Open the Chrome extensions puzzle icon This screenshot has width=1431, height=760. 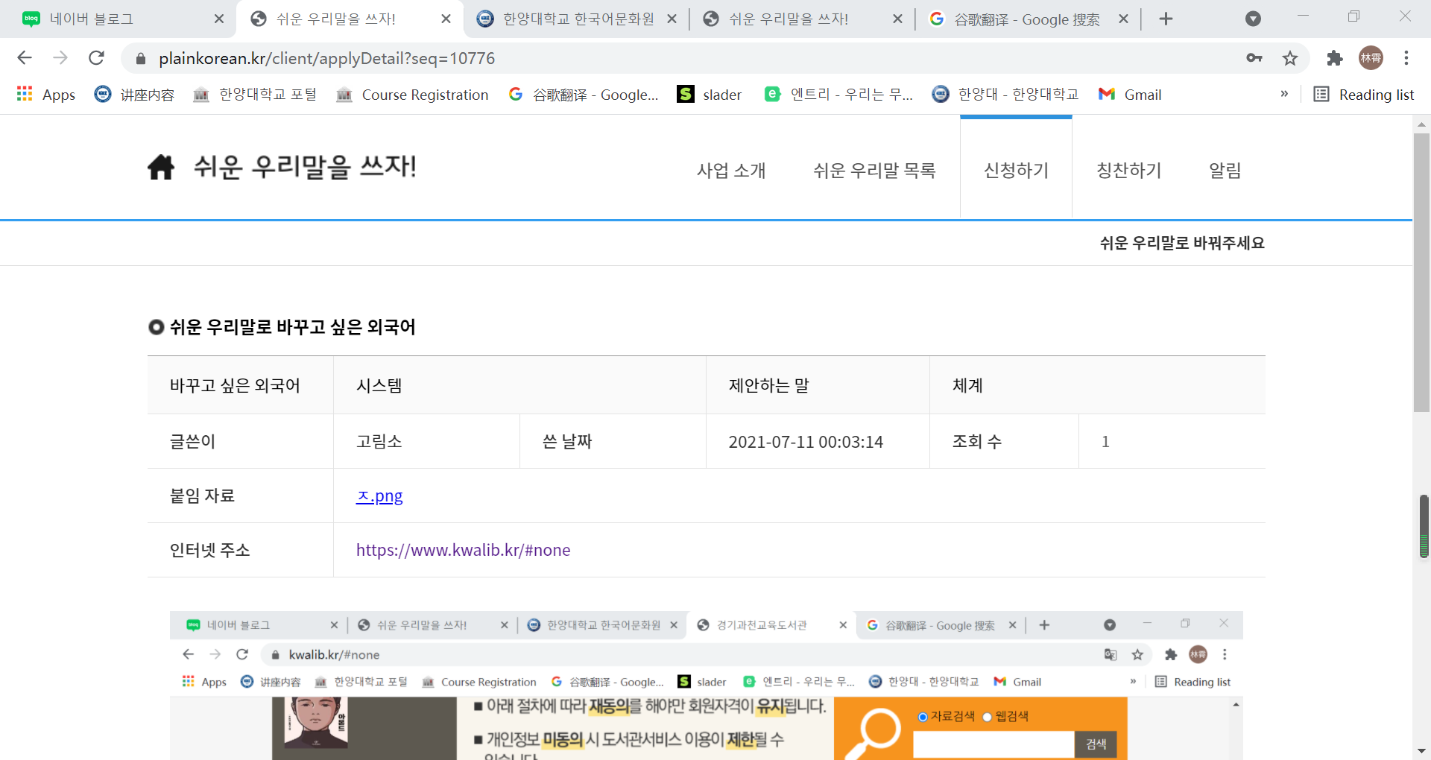pos(1334,58)
